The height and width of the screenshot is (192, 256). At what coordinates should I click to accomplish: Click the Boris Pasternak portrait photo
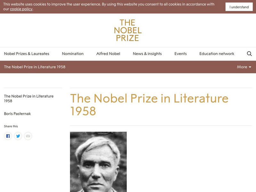(98, 162)
